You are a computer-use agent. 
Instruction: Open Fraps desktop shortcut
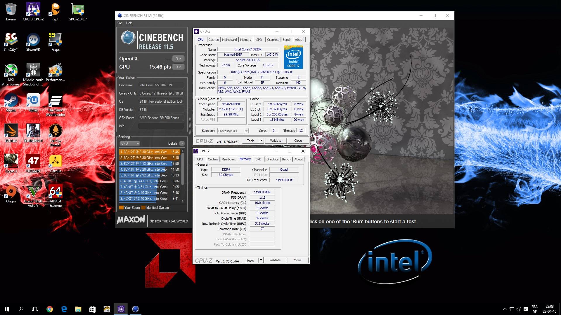[x=56, y=42]
